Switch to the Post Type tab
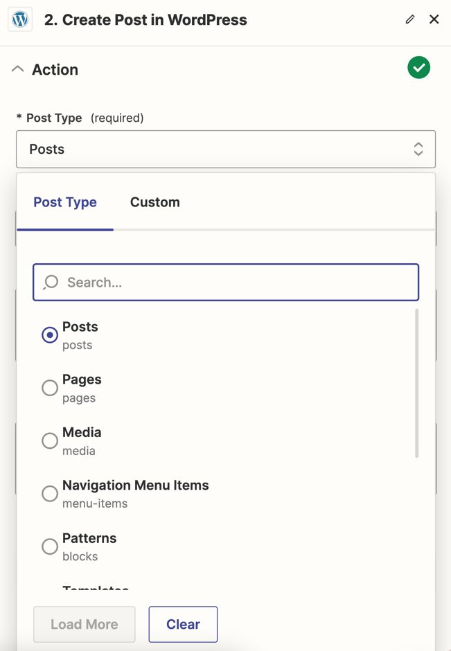The height and width of the screenshot is (651, 451). [65, 202]
